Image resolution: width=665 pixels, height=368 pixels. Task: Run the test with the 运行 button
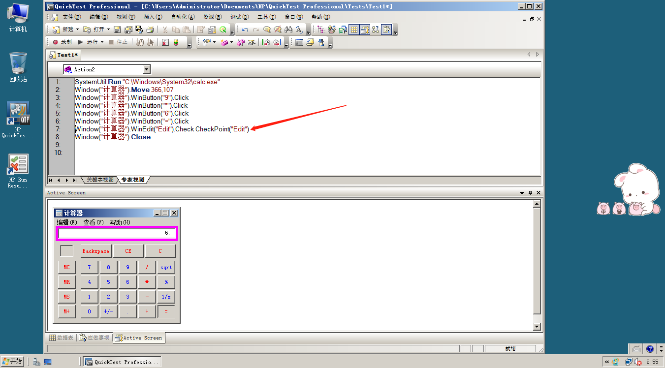pyautogui.click(x=88, y=42)
